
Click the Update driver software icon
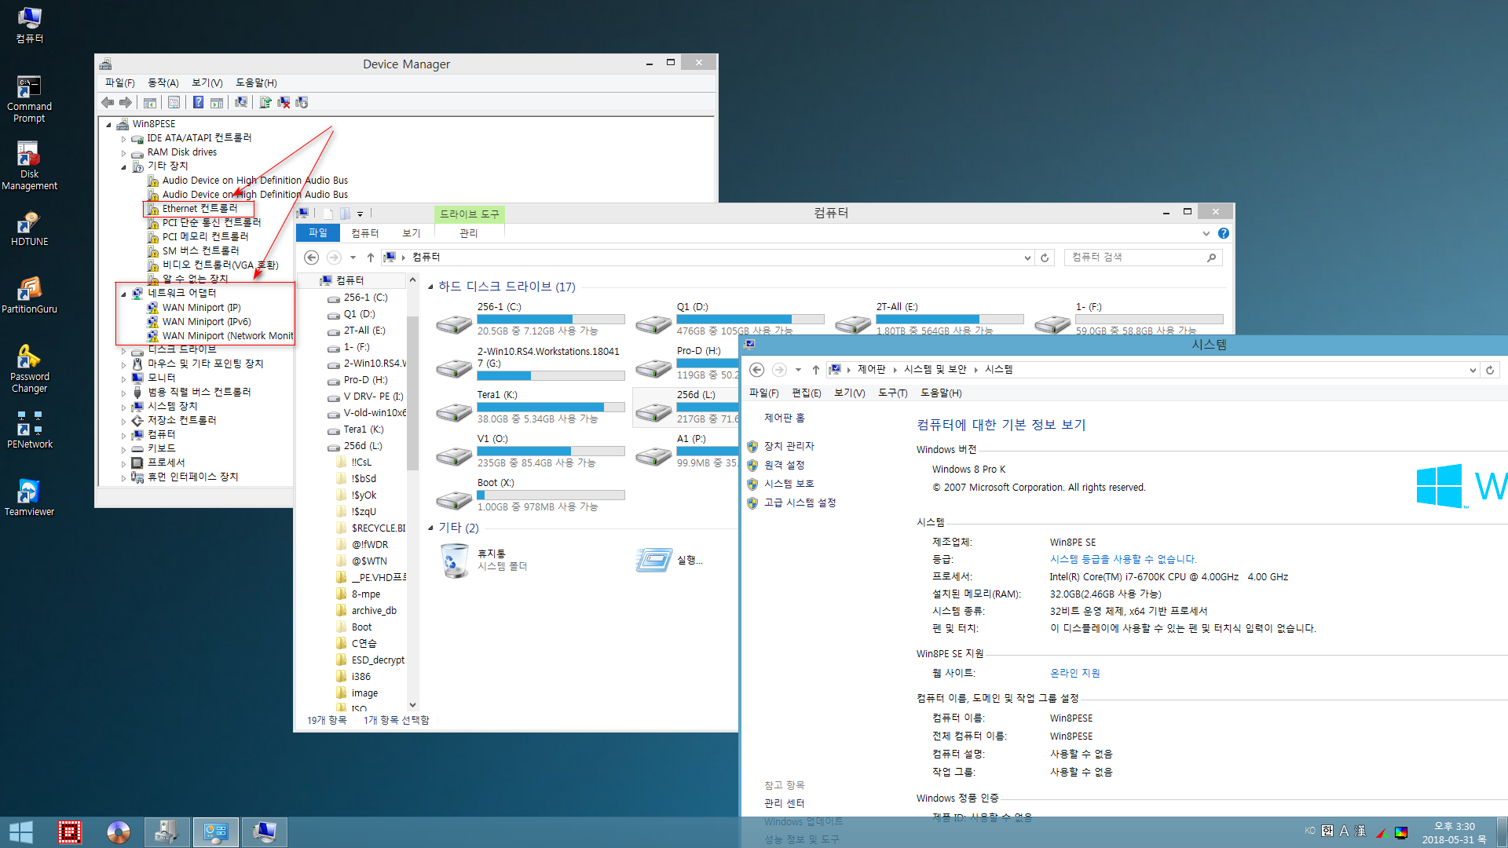click(x=265, y=102)
